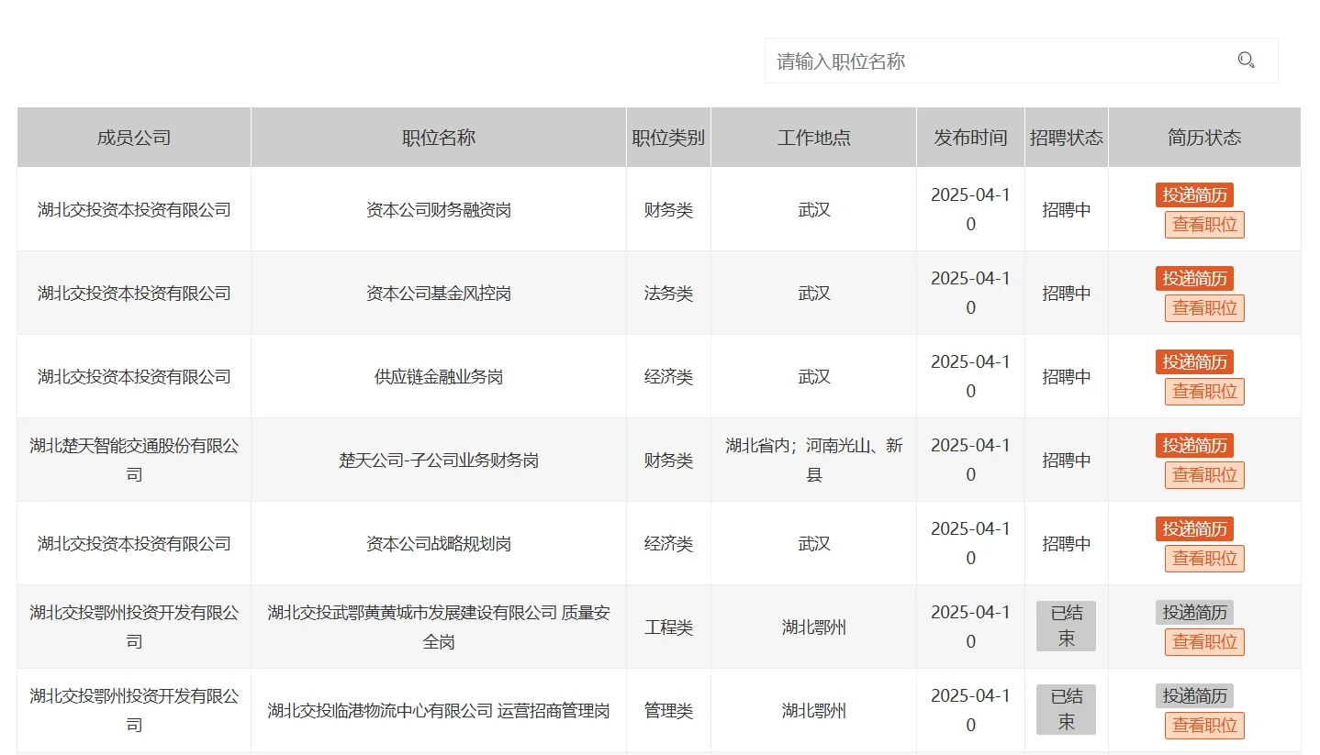Screen dimensions: 1320x755
Task: Click category 管理类
Action: coord(668,711)
